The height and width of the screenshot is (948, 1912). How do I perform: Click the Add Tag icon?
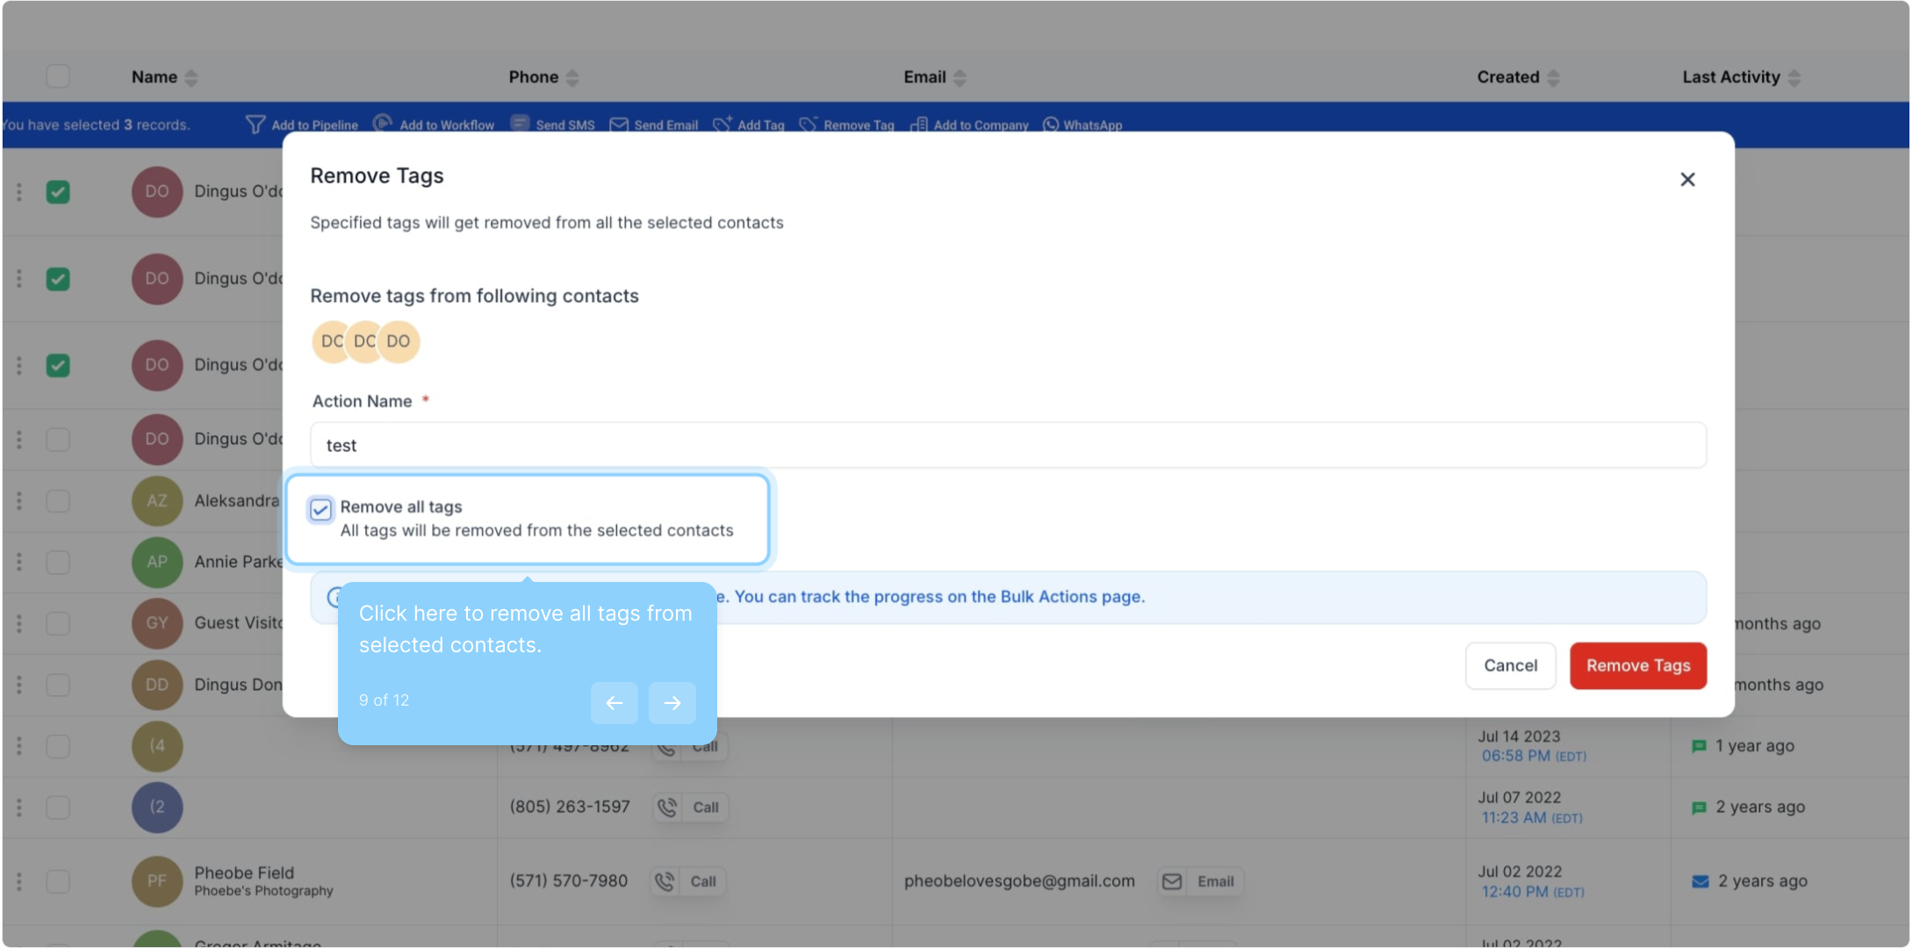(x=722, y=125)
